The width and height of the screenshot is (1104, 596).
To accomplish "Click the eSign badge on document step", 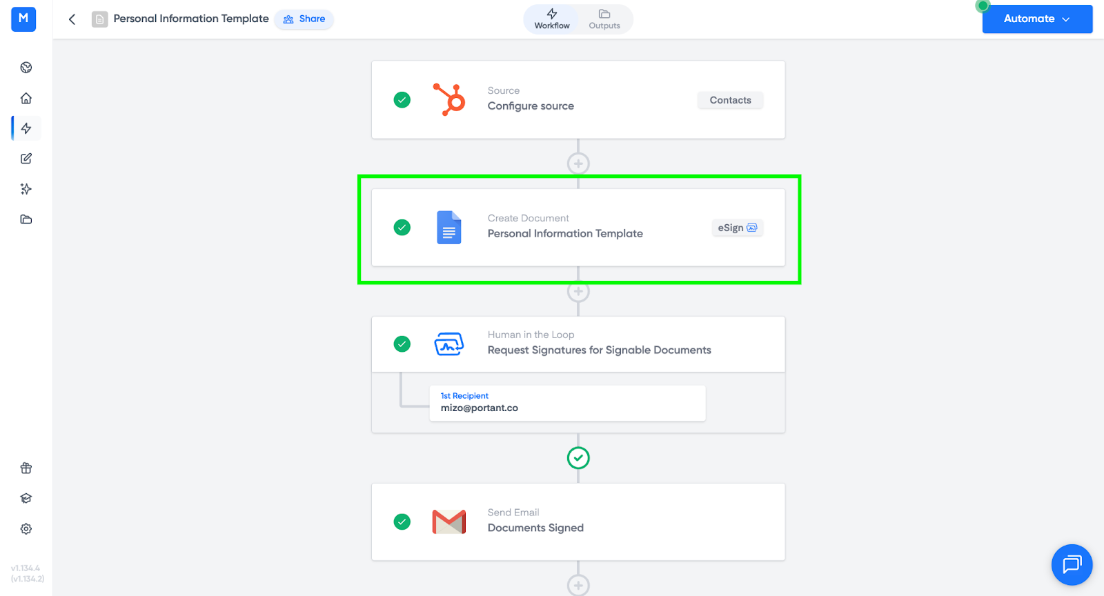I will tap(737, 228).
